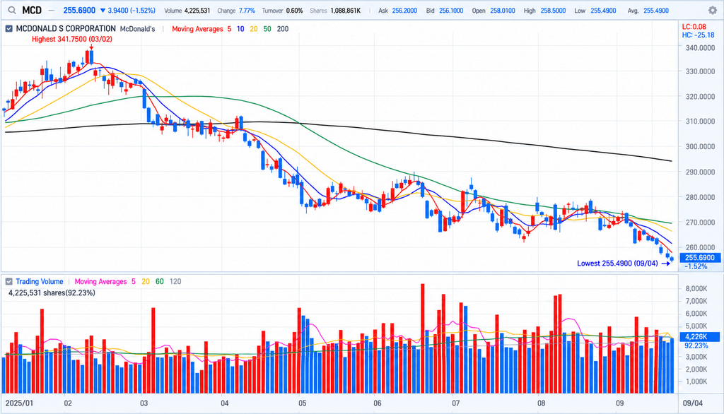The width and height of the screenshot is (724, 414).
Task: Select volume moving average 5
Action: pos(134,282)
